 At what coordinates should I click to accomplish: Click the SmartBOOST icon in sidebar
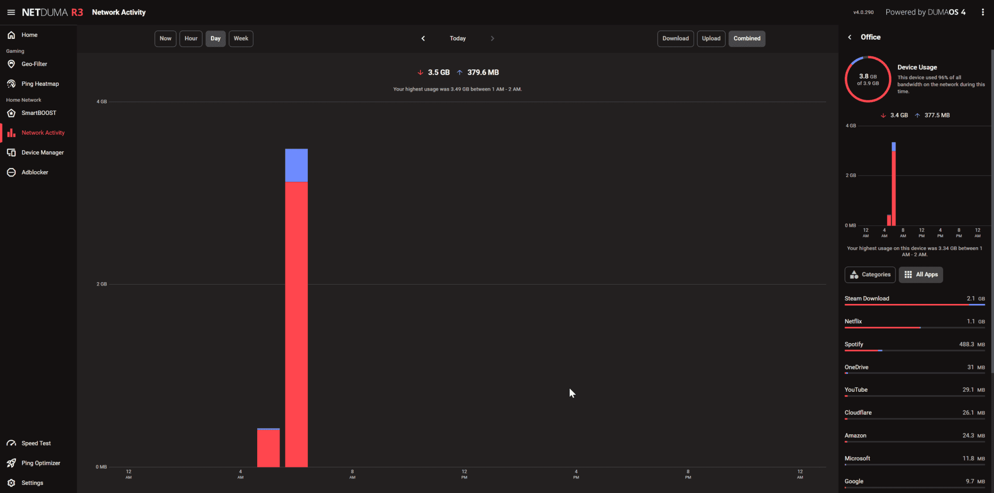(11, 113)
